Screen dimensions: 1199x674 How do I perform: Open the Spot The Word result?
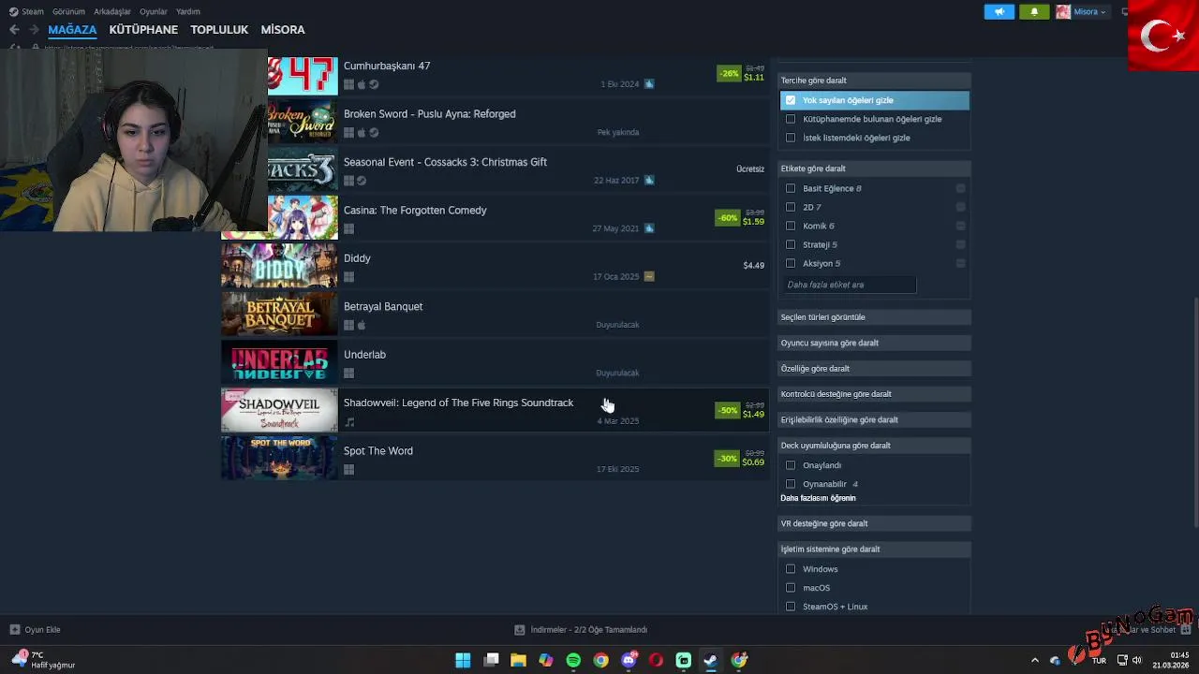tap(495, 459)
